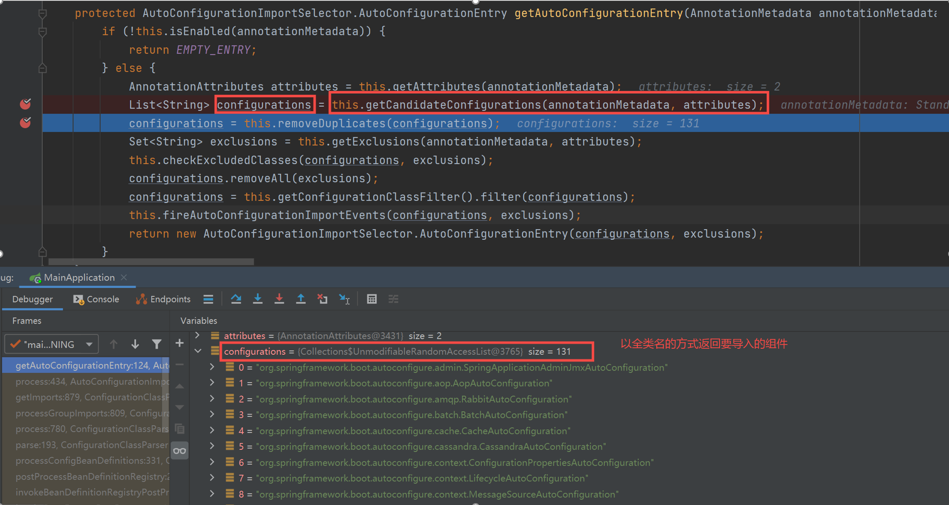Switch to the Endpoints tab
The image size is (949, 505).
163,299
